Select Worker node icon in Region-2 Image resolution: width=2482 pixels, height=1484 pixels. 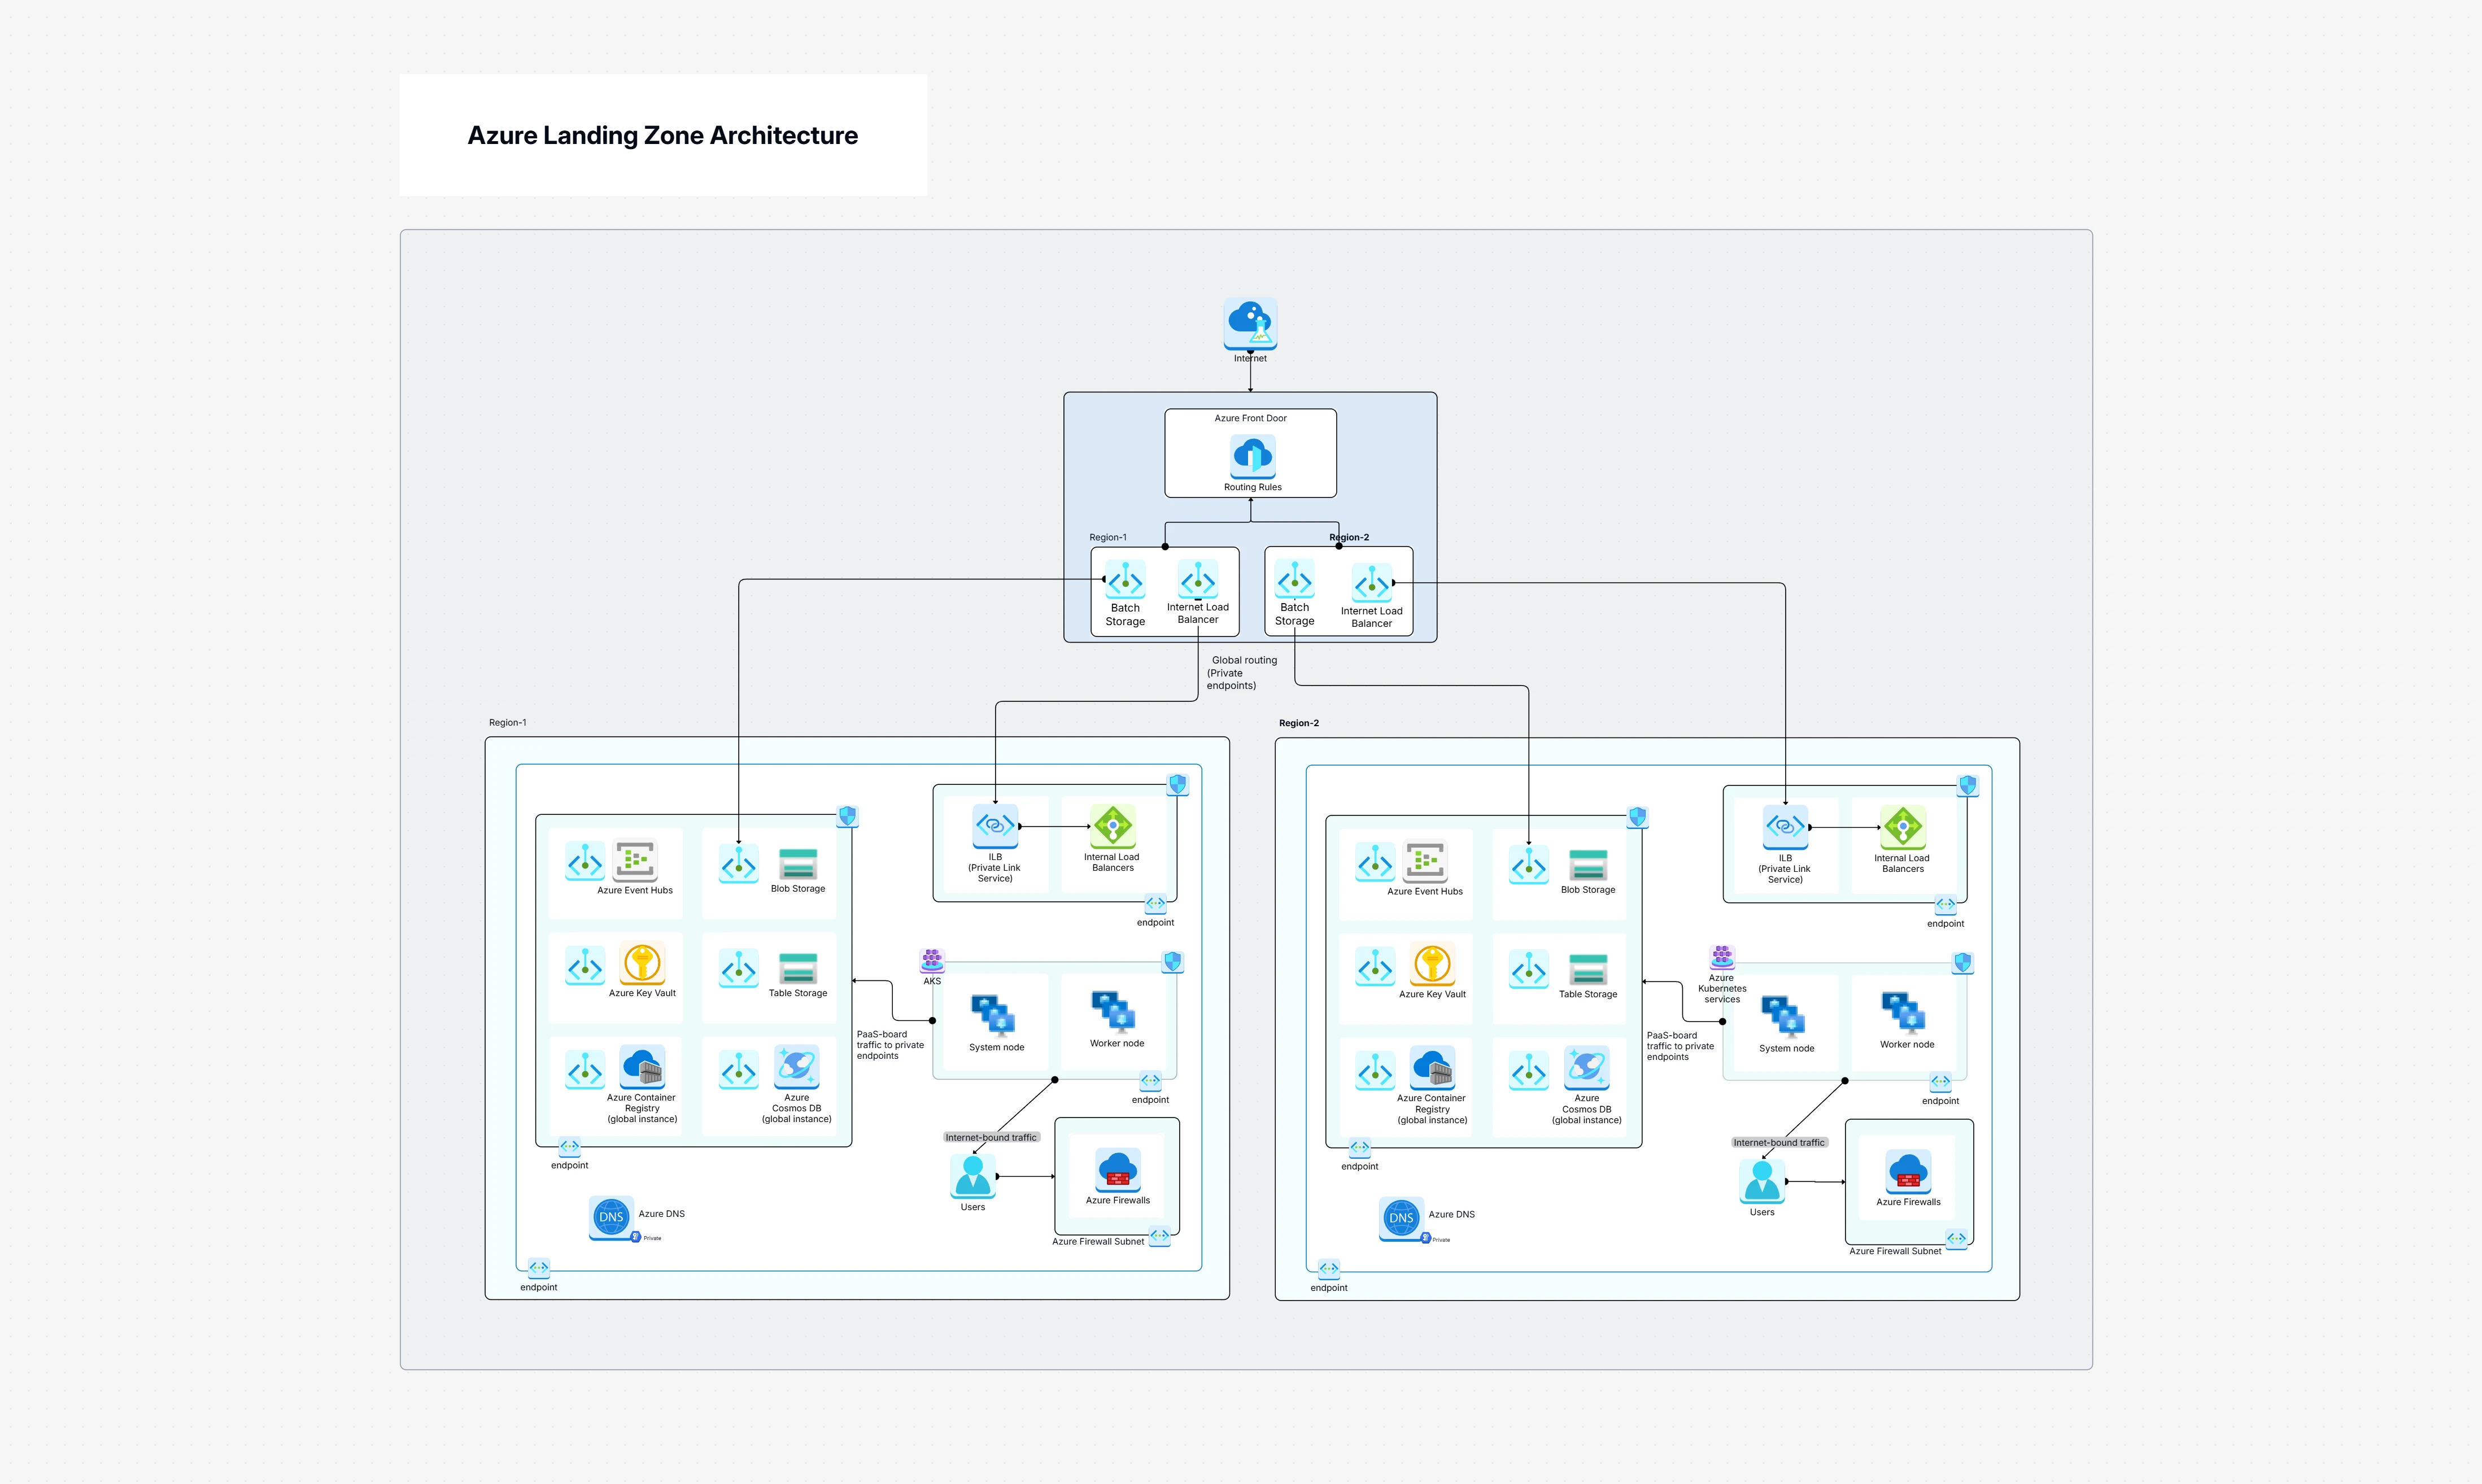1903,1013
